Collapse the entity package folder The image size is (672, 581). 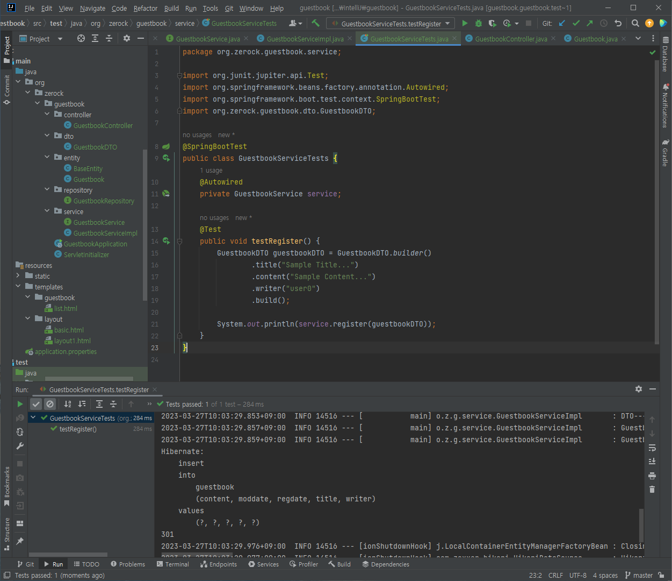click(47, 158)
